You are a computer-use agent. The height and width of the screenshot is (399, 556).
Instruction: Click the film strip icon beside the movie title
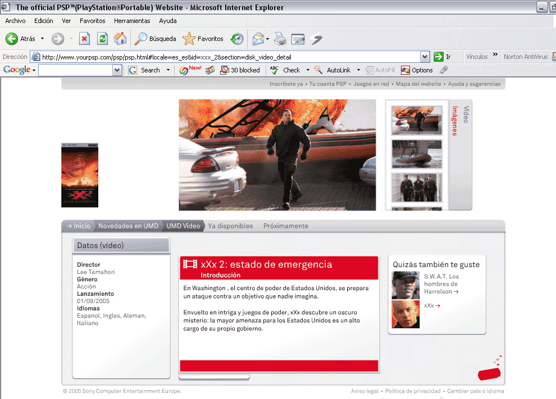pyautogui.click(x=190, y=264)
